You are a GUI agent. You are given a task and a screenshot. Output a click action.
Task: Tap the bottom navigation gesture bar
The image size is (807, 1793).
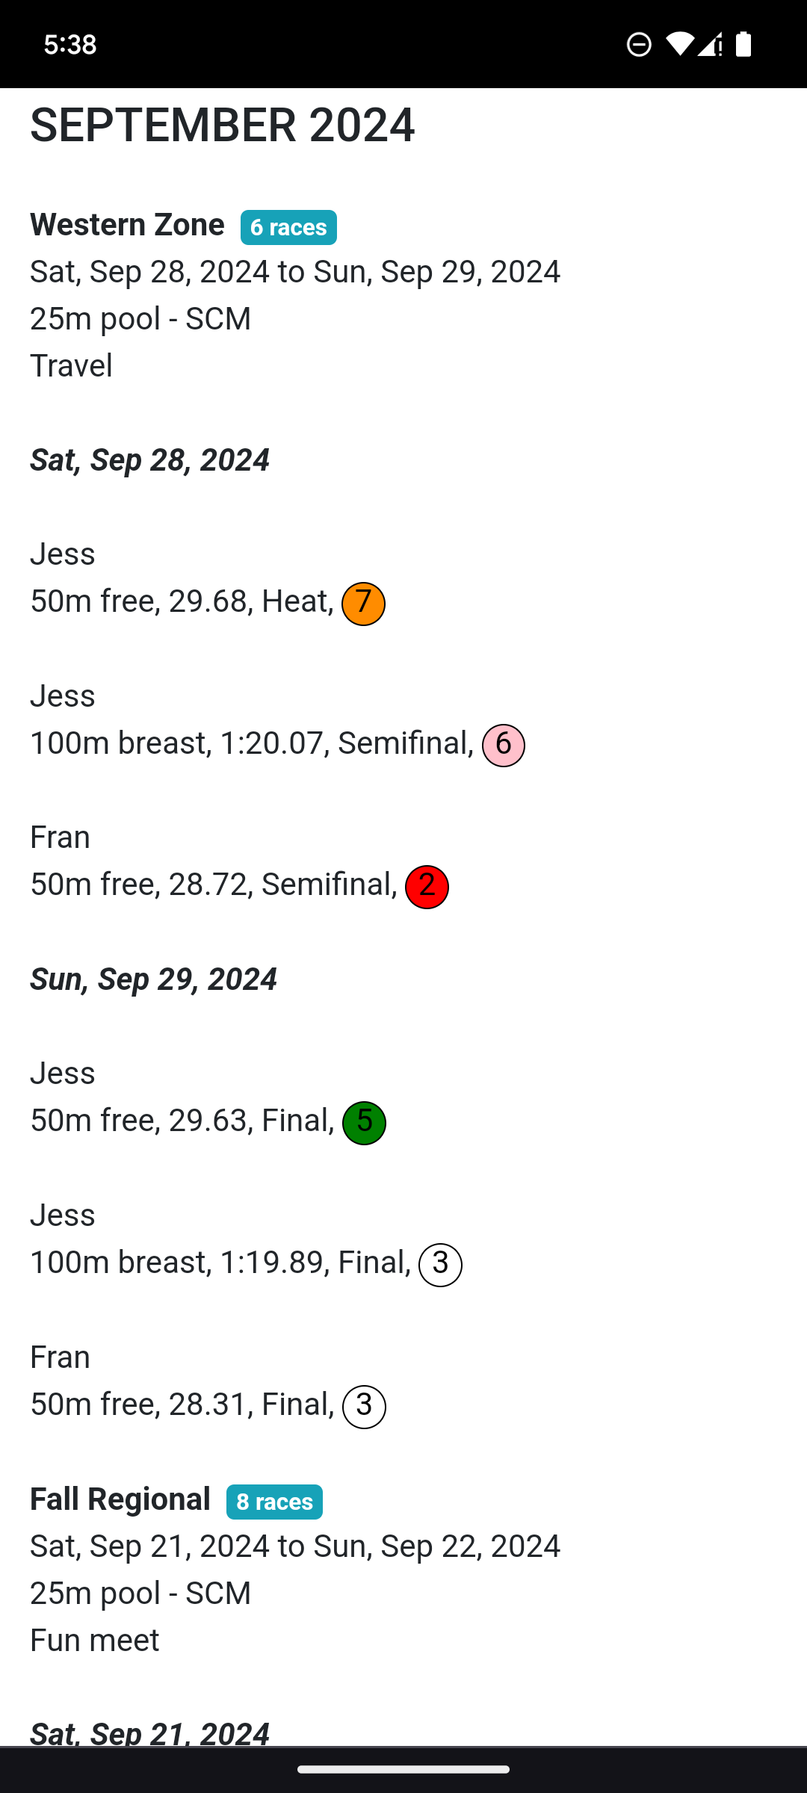pos(403,1769)
